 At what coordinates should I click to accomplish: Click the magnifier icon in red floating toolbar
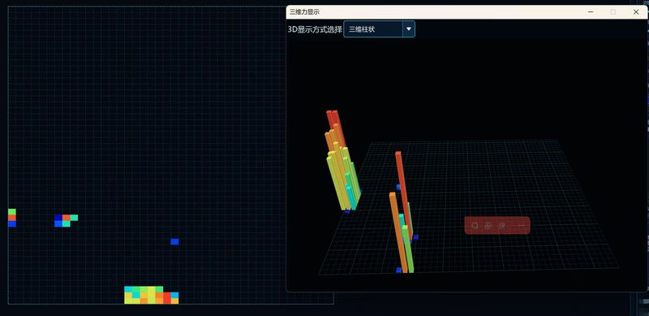475,226
